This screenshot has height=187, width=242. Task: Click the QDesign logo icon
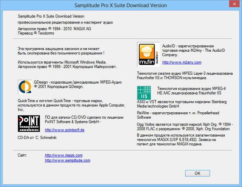[25, 87]
